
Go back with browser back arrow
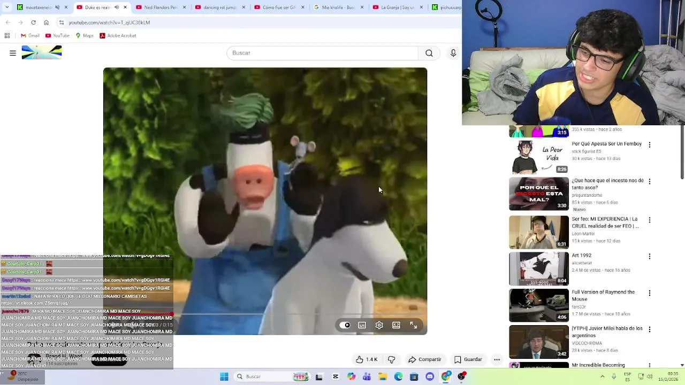(7, 22)
